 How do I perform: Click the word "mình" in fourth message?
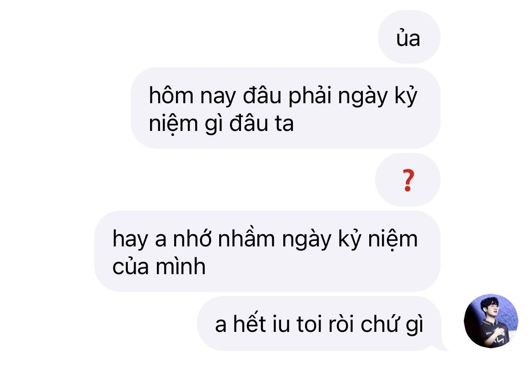[x=181, y=266]
